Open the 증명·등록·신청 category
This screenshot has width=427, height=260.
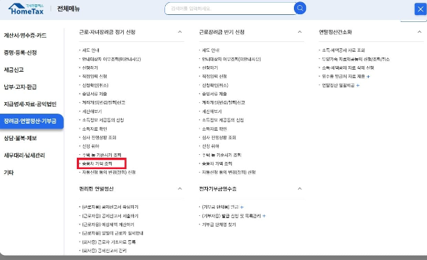(x=20, y=53)
